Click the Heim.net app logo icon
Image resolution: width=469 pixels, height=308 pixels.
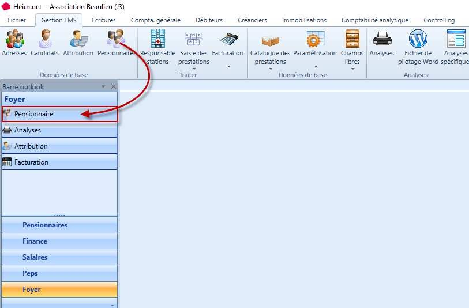click(6, 6)
